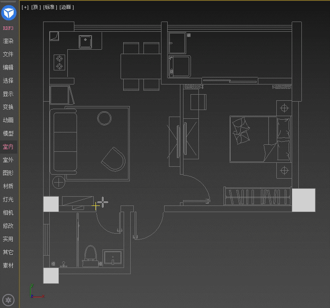The height and width of the screenshot is (308, 330).
Task: Open the 变换 (Transform) sidebar menu
Action: [x=8, y=107]
